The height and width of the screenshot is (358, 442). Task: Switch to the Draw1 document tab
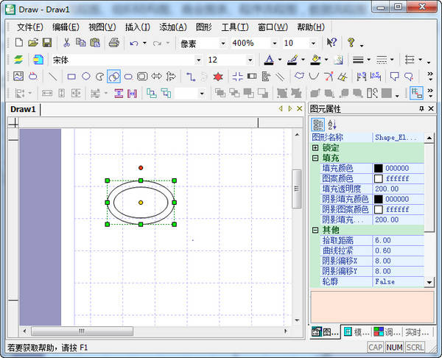pos(23,109)
